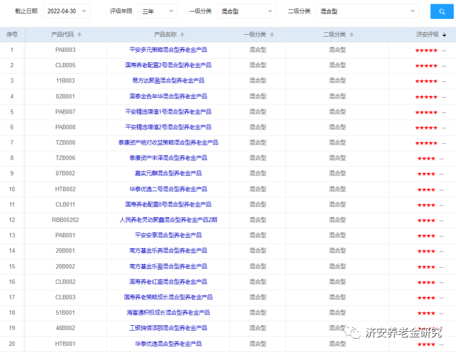Image resolution: width=456 pixels, height=352 pixels.
Task: Select product code 20B001 cell
Action: point(65,251)
